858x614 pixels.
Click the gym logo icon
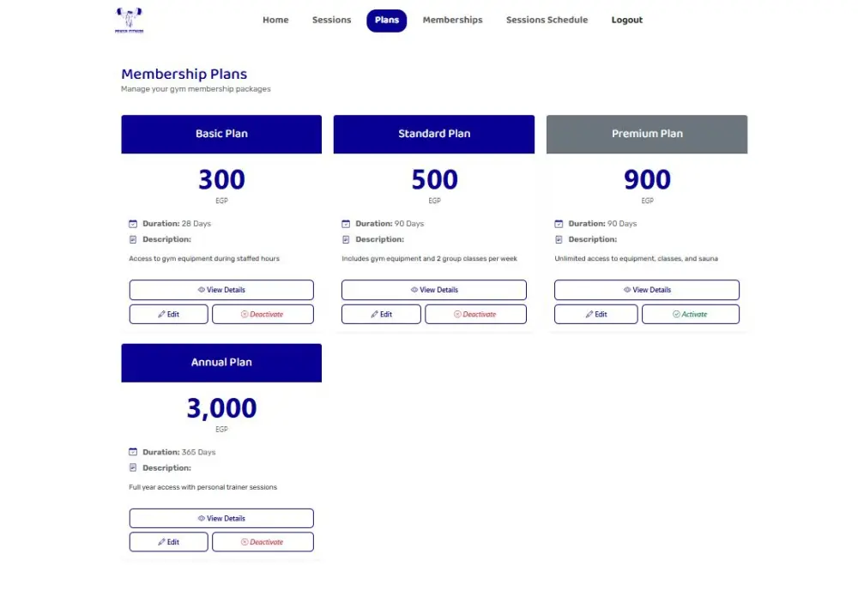click(127, 19)
